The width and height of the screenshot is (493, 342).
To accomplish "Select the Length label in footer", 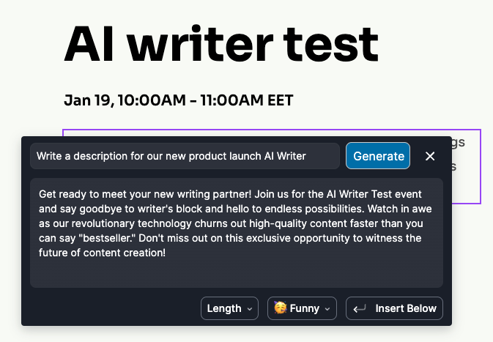I will (x=224, y=308).
